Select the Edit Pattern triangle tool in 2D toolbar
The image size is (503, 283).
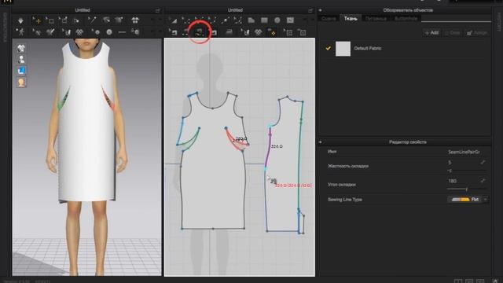pos(174,20)
